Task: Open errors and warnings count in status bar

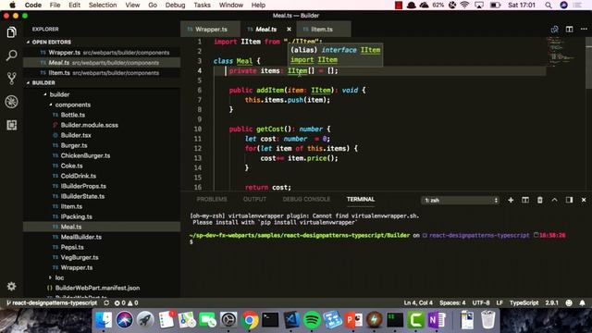Action: (126, 302)
